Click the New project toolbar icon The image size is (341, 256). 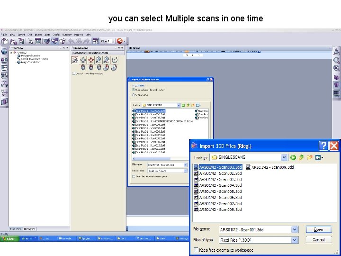pyautogui.click(x=5, y=41)
